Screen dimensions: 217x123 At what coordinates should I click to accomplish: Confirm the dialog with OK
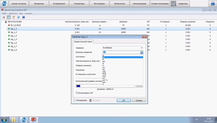(124, 100)
